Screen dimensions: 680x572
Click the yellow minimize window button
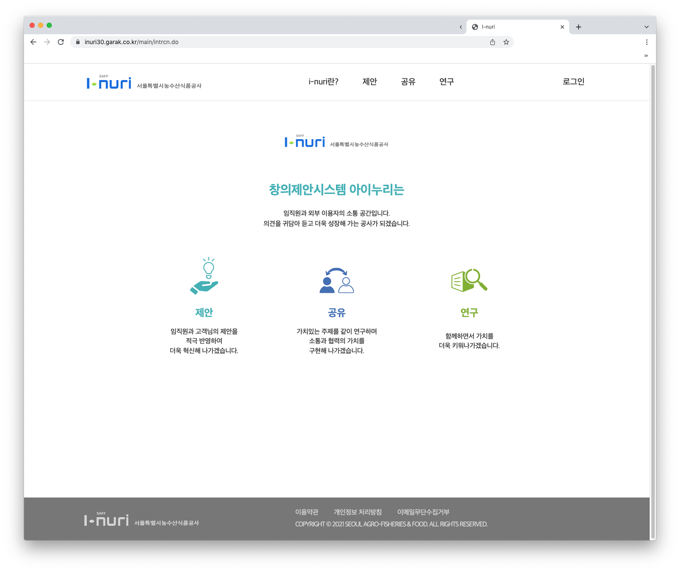coord(41,25)
